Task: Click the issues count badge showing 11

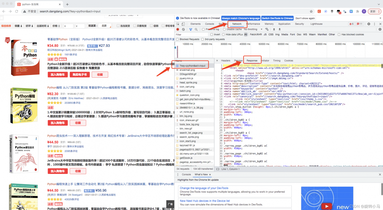Action: point(360,24)
